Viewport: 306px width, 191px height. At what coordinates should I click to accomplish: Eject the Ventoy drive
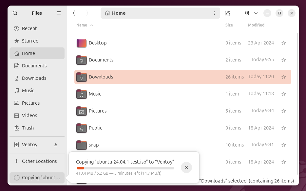(56, 145)
